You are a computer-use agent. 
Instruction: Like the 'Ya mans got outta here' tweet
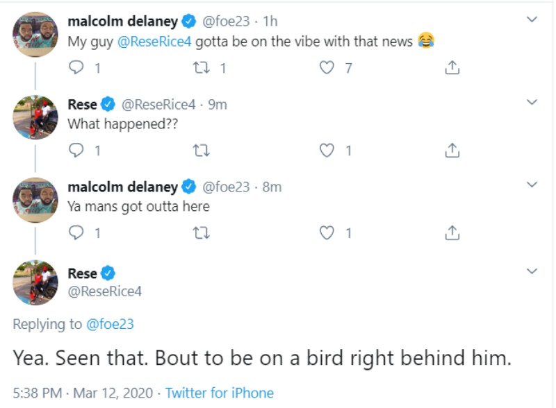click(x=327, y=233)
